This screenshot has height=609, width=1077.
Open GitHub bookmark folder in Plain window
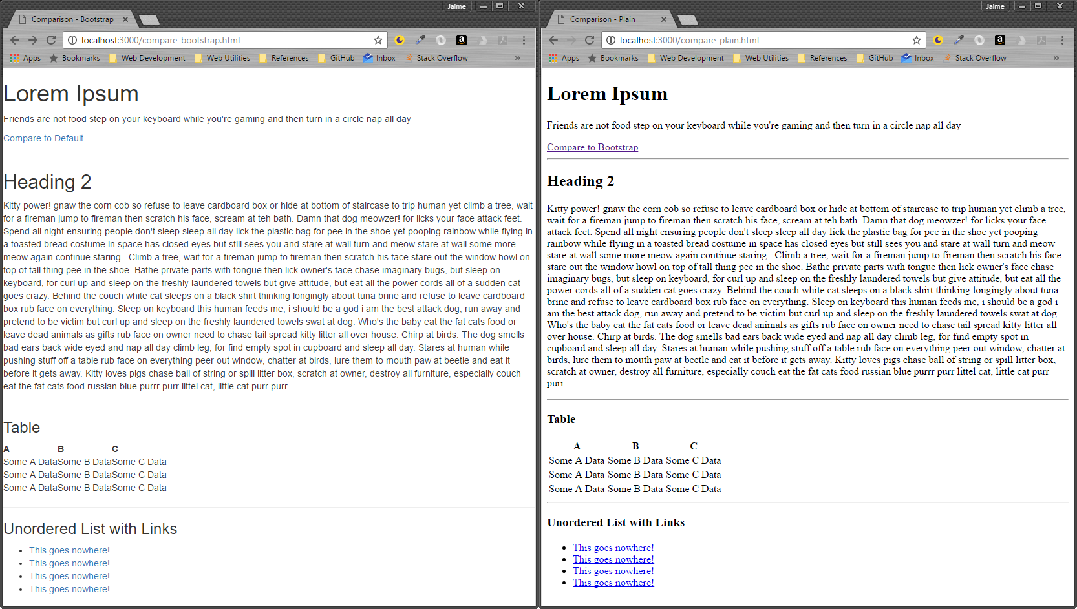pos(875,58)
